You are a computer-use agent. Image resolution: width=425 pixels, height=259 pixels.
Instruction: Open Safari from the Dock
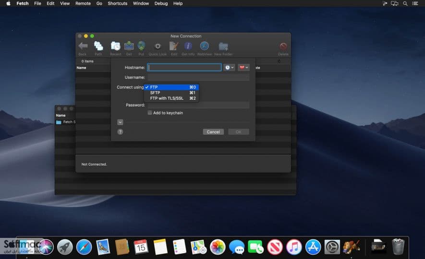click(x=84, y=247)
